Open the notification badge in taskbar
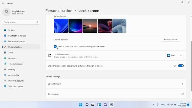 [188, 105]
